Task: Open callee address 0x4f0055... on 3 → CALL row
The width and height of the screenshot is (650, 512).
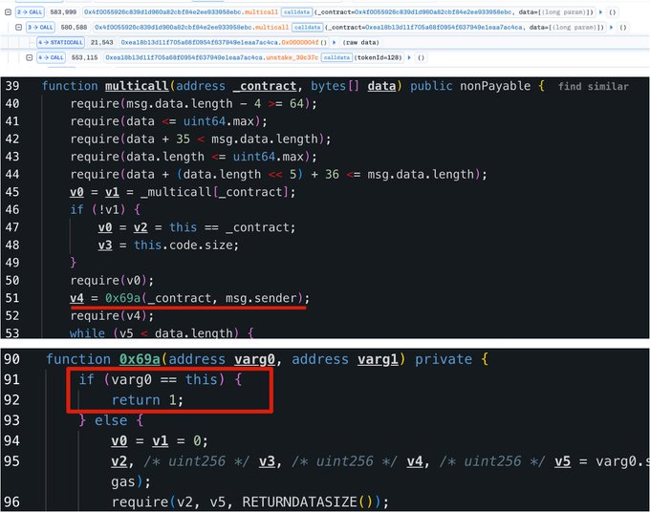Action: coord(173,28)
